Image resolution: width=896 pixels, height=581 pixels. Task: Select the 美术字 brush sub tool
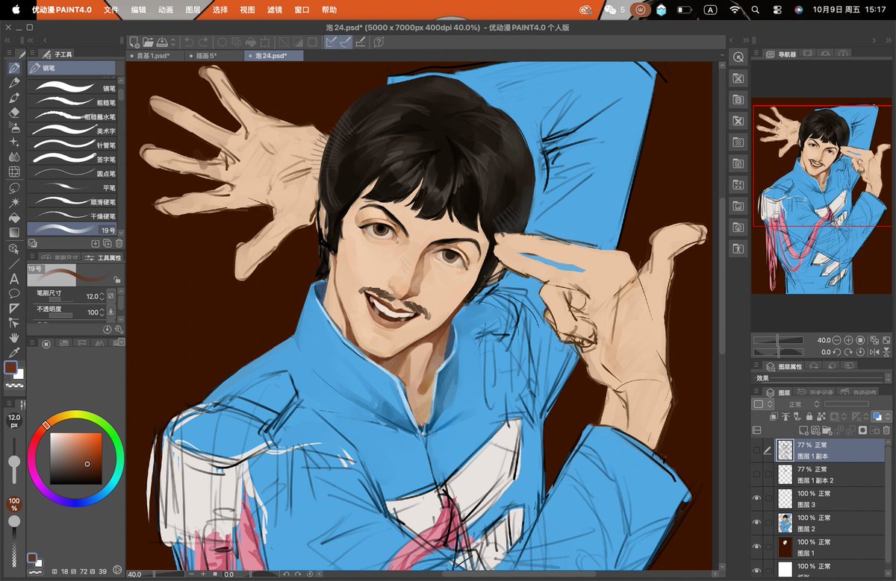pyautogui.click(x=72, y=131)
